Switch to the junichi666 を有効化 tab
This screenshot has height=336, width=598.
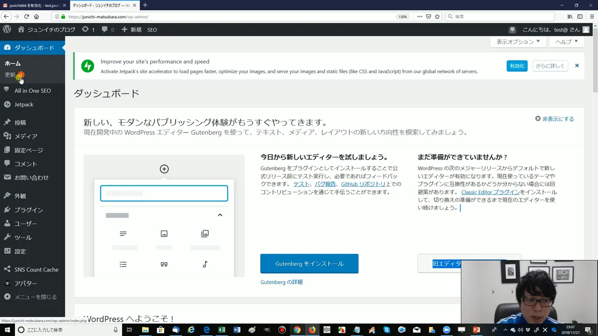35,5
